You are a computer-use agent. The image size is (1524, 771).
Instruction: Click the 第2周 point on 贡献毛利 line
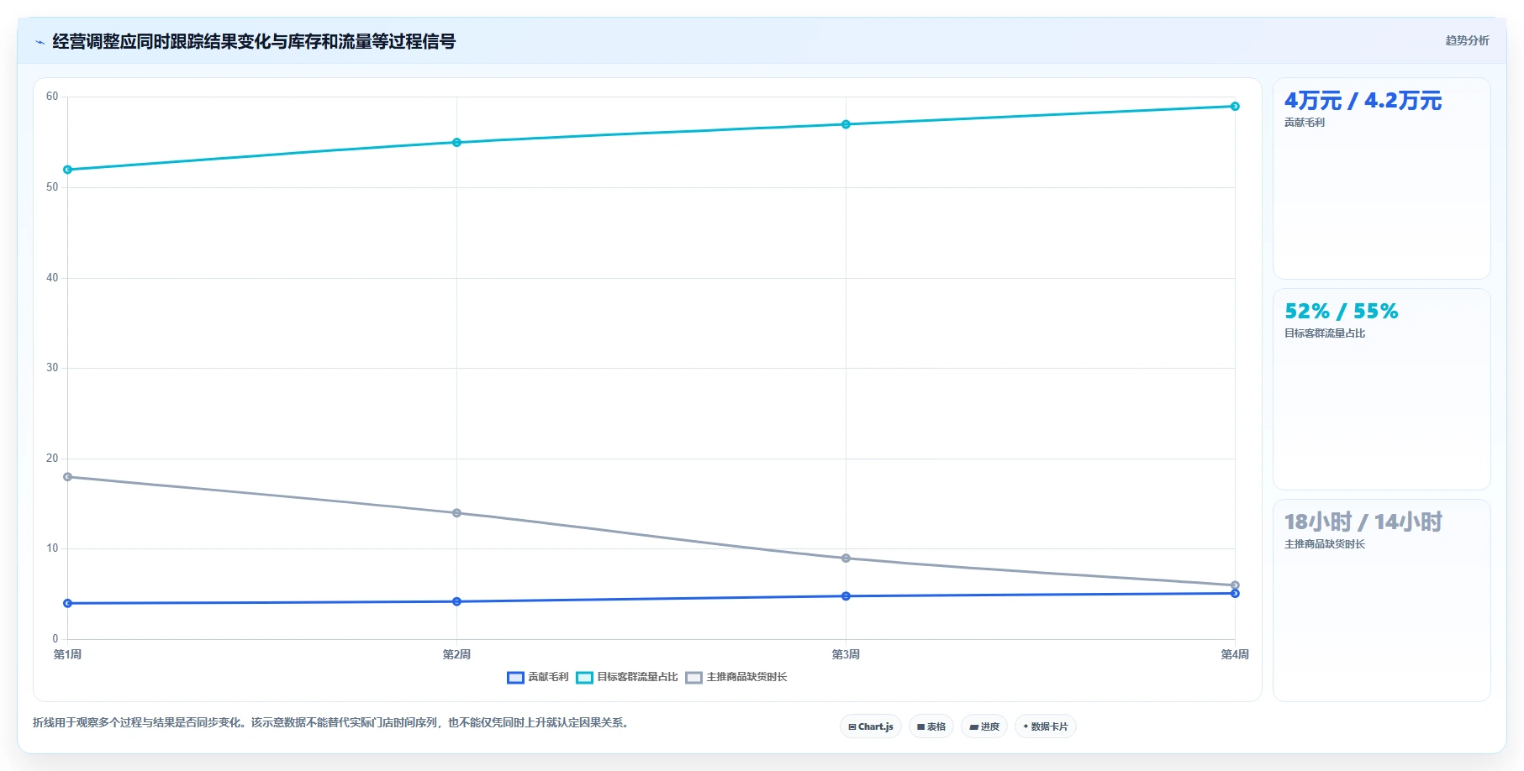point(456,601)
